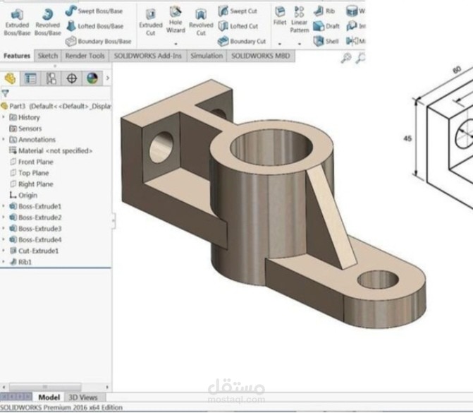
Task: Select the Top Plane
Action: coord(30,173)
